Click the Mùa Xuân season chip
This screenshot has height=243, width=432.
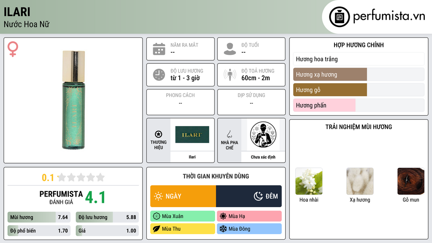click(x=183, y=216)
